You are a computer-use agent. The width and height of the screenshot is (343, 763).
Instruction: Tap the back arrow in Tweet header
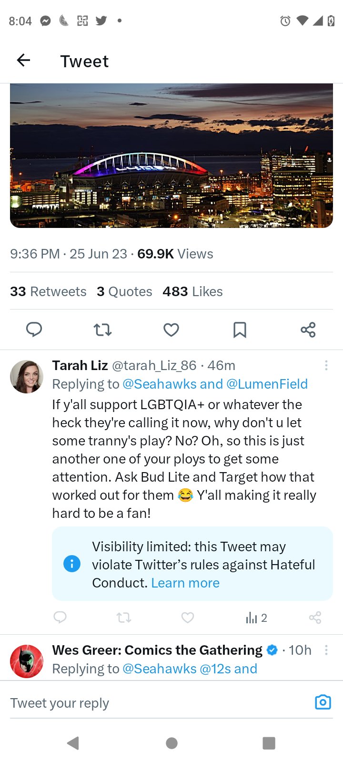pyautogui.click(x=23, y=60)
